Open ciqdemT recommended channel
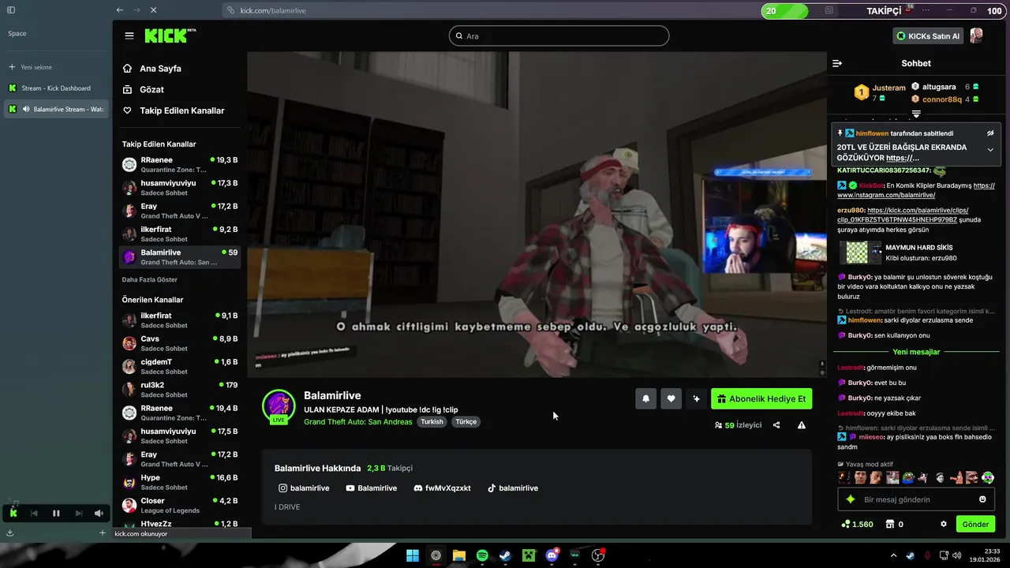Viewport: 1010px width, 568px height. (180, 366)
